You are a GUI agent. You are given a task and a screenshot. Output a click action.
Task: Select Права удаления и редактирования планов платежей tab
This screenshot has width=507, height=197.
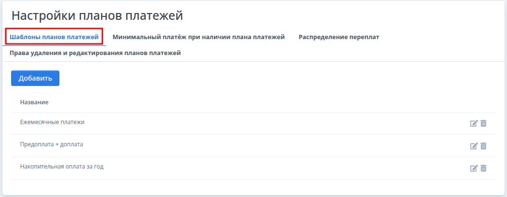(x=95, y=53)
